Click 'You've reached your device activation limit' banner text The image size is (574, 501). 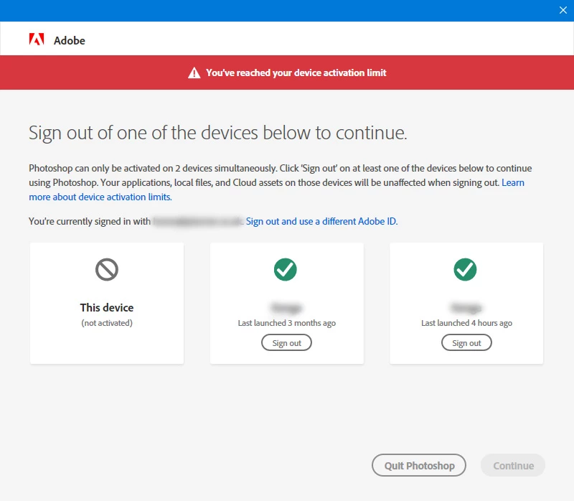pyautogui.click(x=296, y=73)
